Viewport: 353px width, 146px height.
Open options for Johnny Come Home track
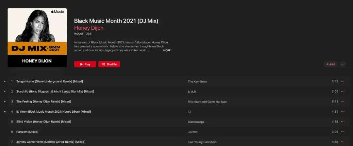tap(343, 142)
